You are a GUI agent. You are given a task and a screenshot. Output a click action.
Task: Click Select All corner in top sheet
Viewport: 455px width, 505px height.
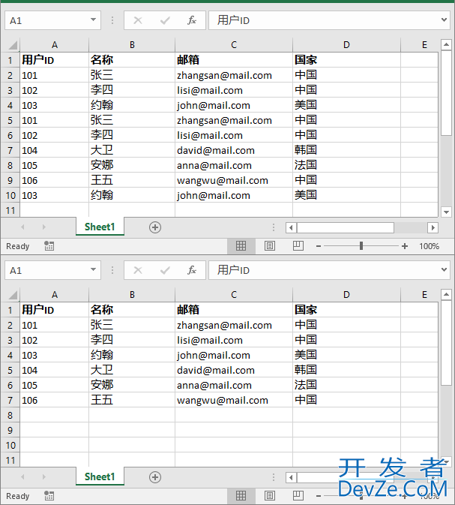pyautogui.click(x=12, y=45)
